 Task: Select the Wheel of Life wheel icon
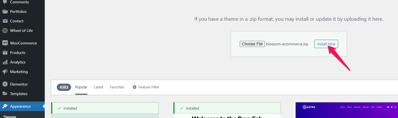click(5, 30)
